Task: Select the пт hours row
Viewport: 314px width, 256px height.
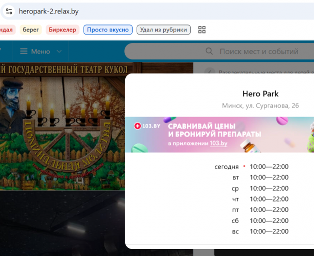Action: 260,210
